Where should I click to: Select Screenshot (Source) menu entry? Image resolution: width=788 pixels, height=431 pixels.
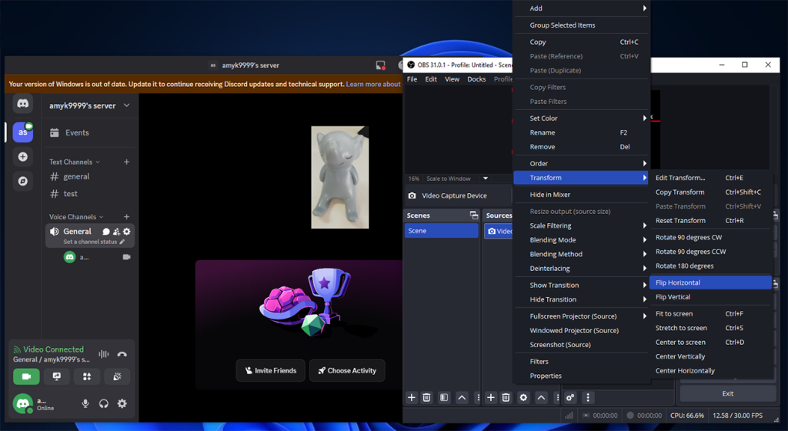(x=581, y=345)
